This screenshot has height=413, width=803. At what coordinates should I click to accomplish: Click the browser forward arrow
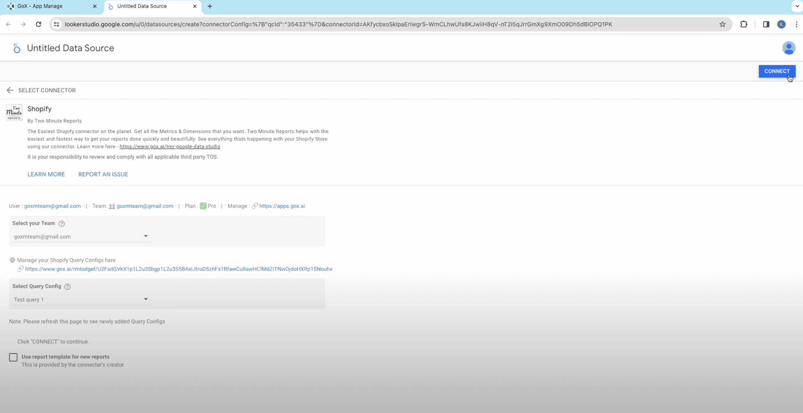click(23, 24)
